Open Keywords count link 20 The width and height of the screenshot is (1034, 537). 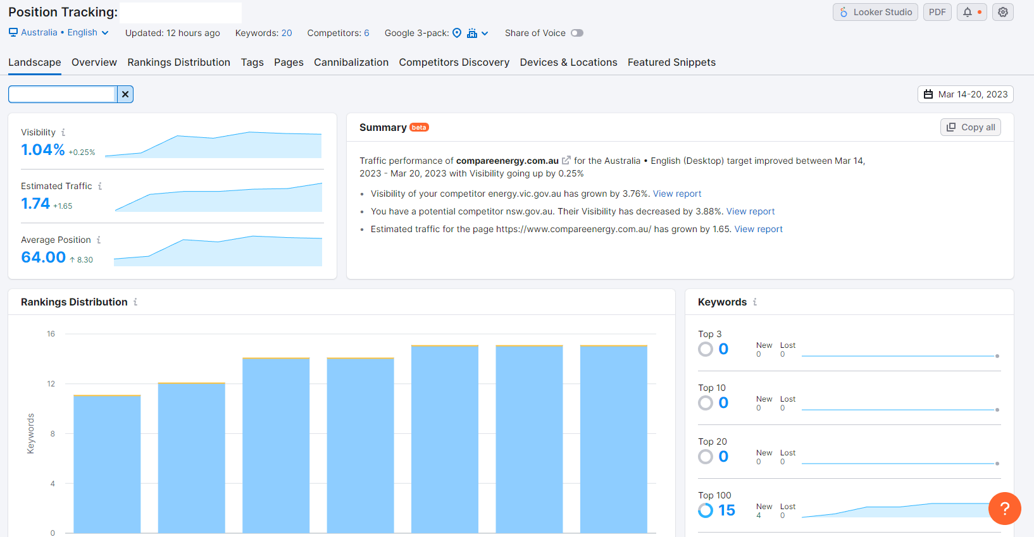tap(287, 33)
